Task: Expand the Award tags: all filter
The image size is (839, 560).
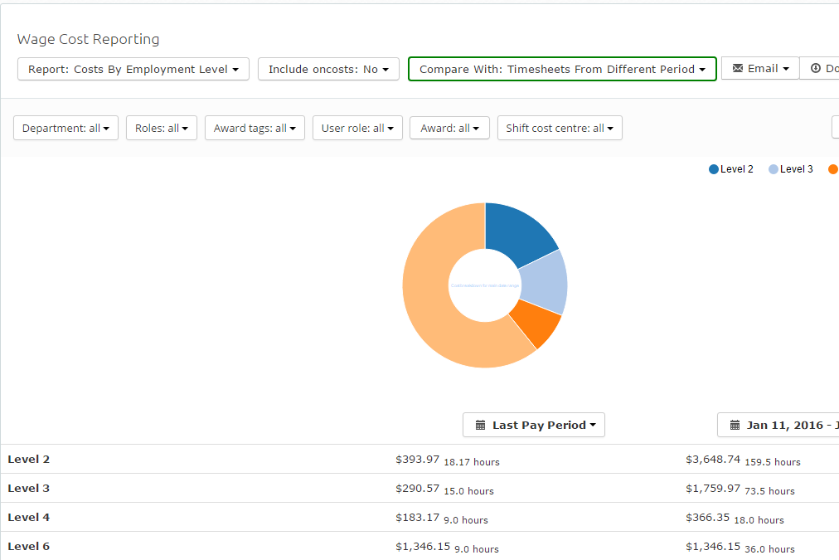Action: [x=255, y=128]
